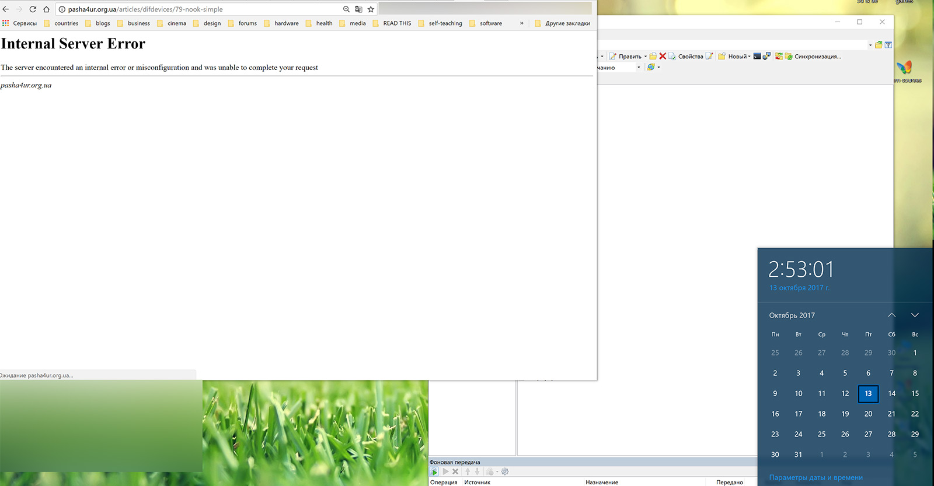
Task: Select day 20 in the calendar
Action: pyautogui.click(x=868, y=414)
